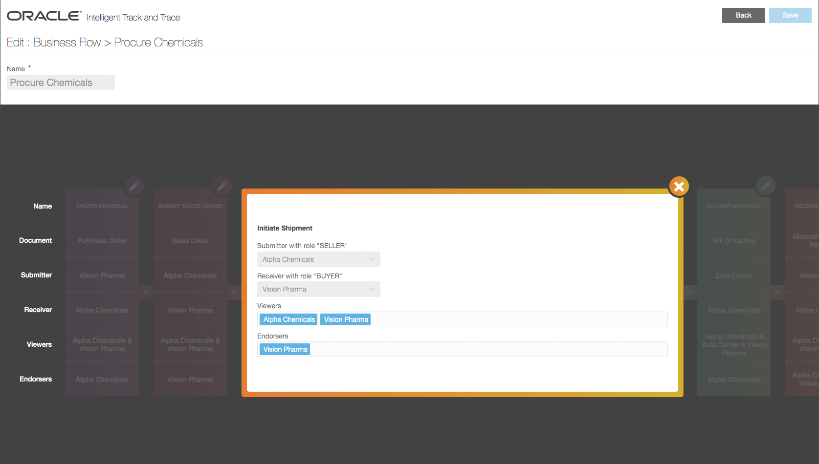Focus the Name field containing Procure Chemicals
The width and height of the screenshot is (819, 464).
click(61, 83)
